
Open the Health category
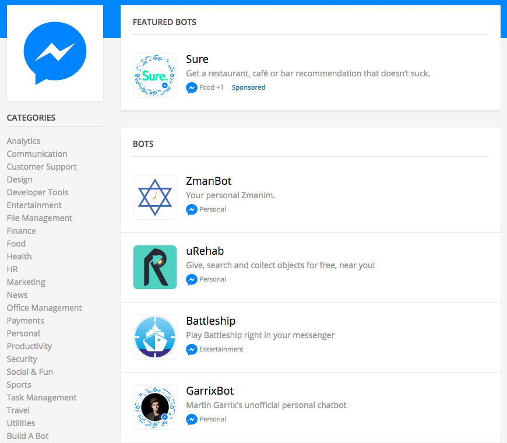[19, 256]
